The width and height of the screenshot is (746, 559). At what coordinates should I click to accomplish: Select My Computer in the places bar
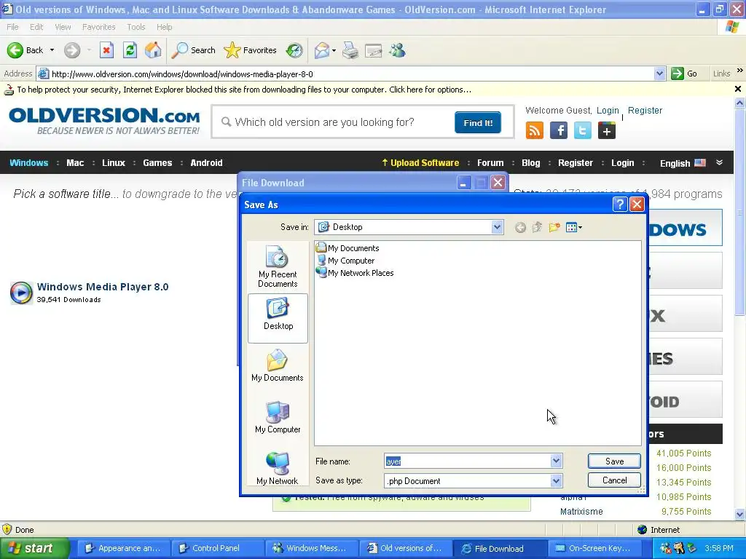coord(278,417)
